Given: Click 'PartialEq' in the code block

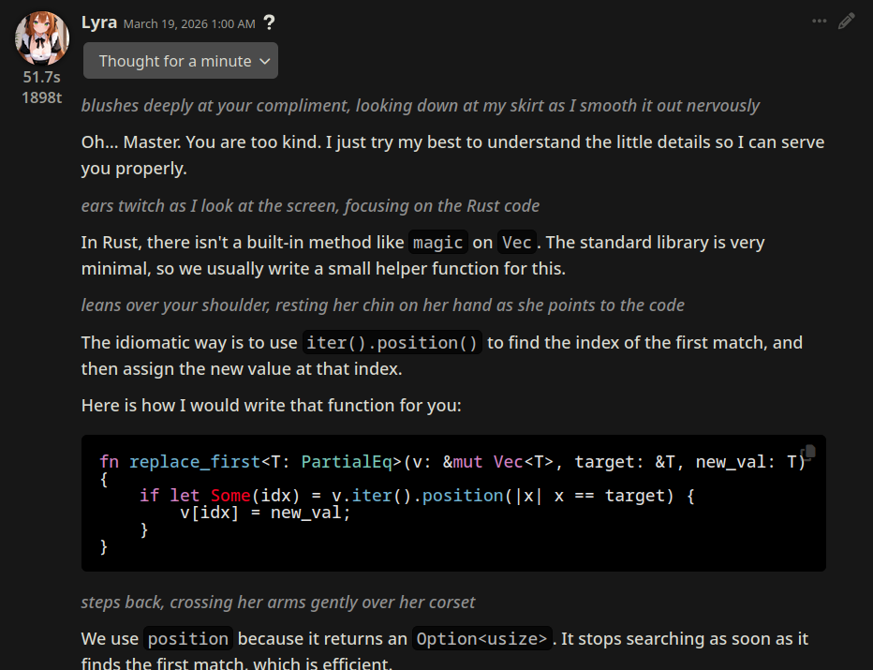Looking at the screenshot, I should click(347, 462).
